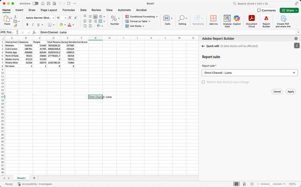Image resolution: width=301 pixels, height=187 pixels.
Task: Apply the red font color
Action: click(69, 24)
